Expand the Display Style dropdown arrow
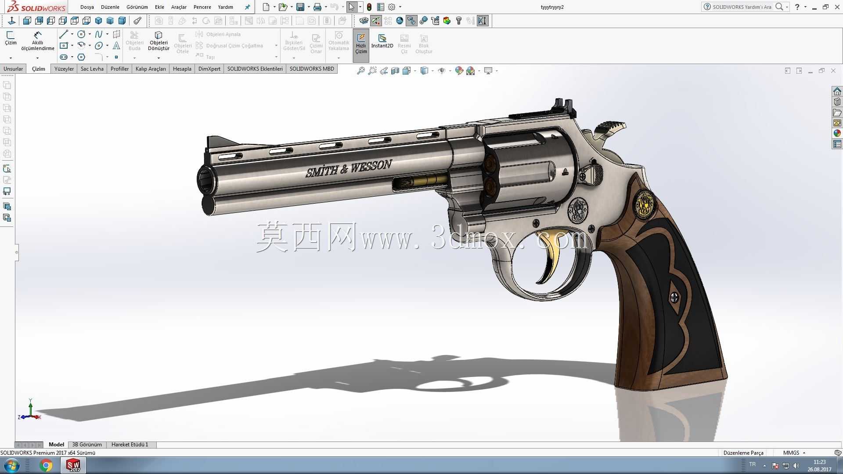This screenshot has height=474, width=843. (x=432, y=71)
